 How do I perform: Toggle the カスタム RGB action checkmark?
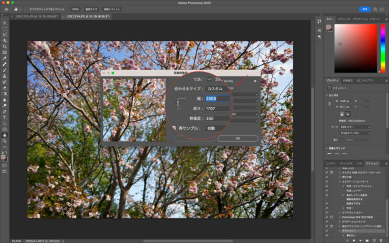click(327, 172)
